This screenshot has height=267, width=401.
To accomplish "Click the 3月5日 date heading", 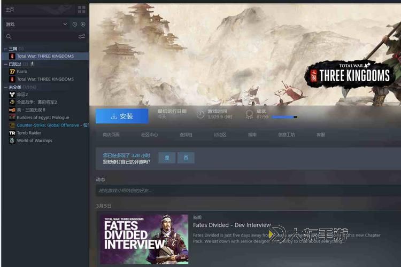I will (104, 206).
